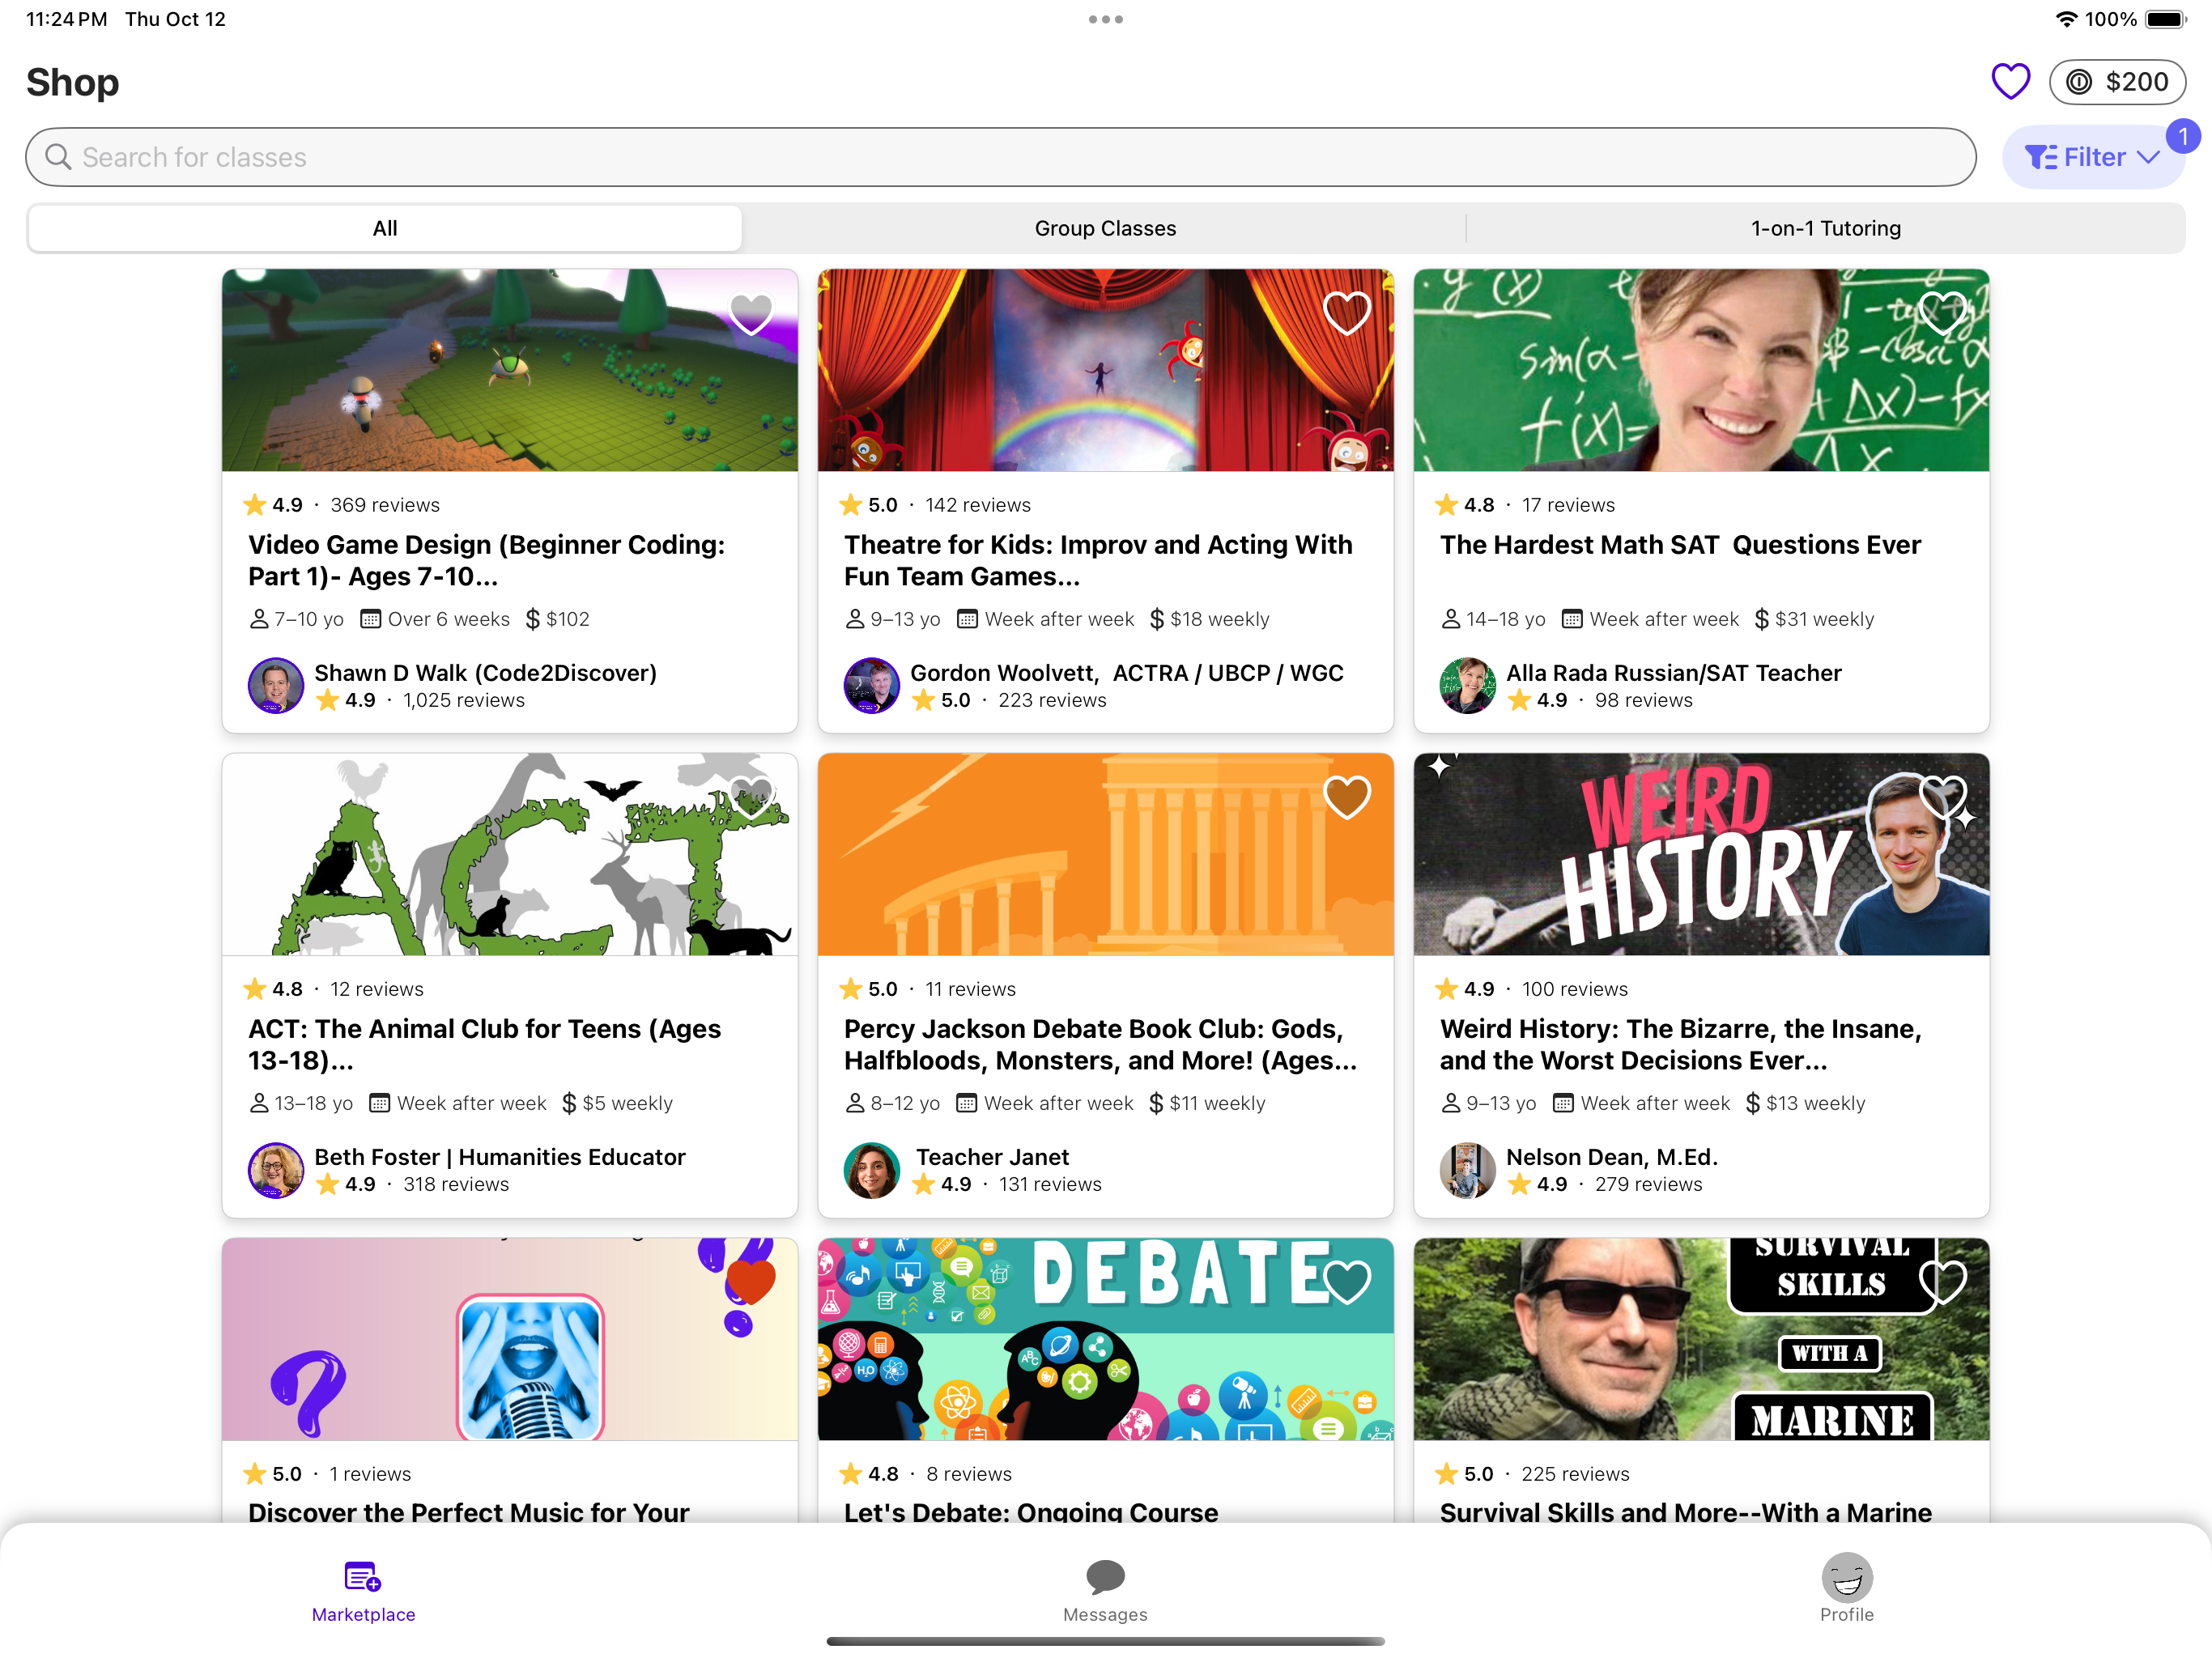Open the Weird History thumbnail
The height and width of the screenshot is (1658, 2212).
1701,854
